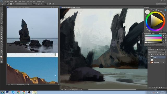
Task: Open the layer filter Kind dropdown
Action: 151,50
